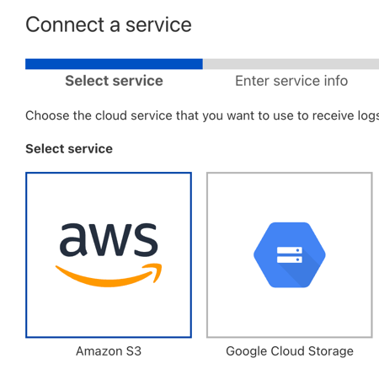Click the gray unfilled progress bar segment
The height and width of the screenshot is (369, 379).
(291, 64)
